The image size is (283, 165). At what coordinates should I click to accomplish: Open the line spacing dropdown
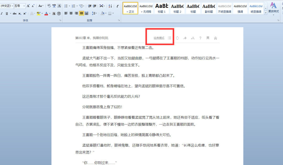[x=94, y=14]
